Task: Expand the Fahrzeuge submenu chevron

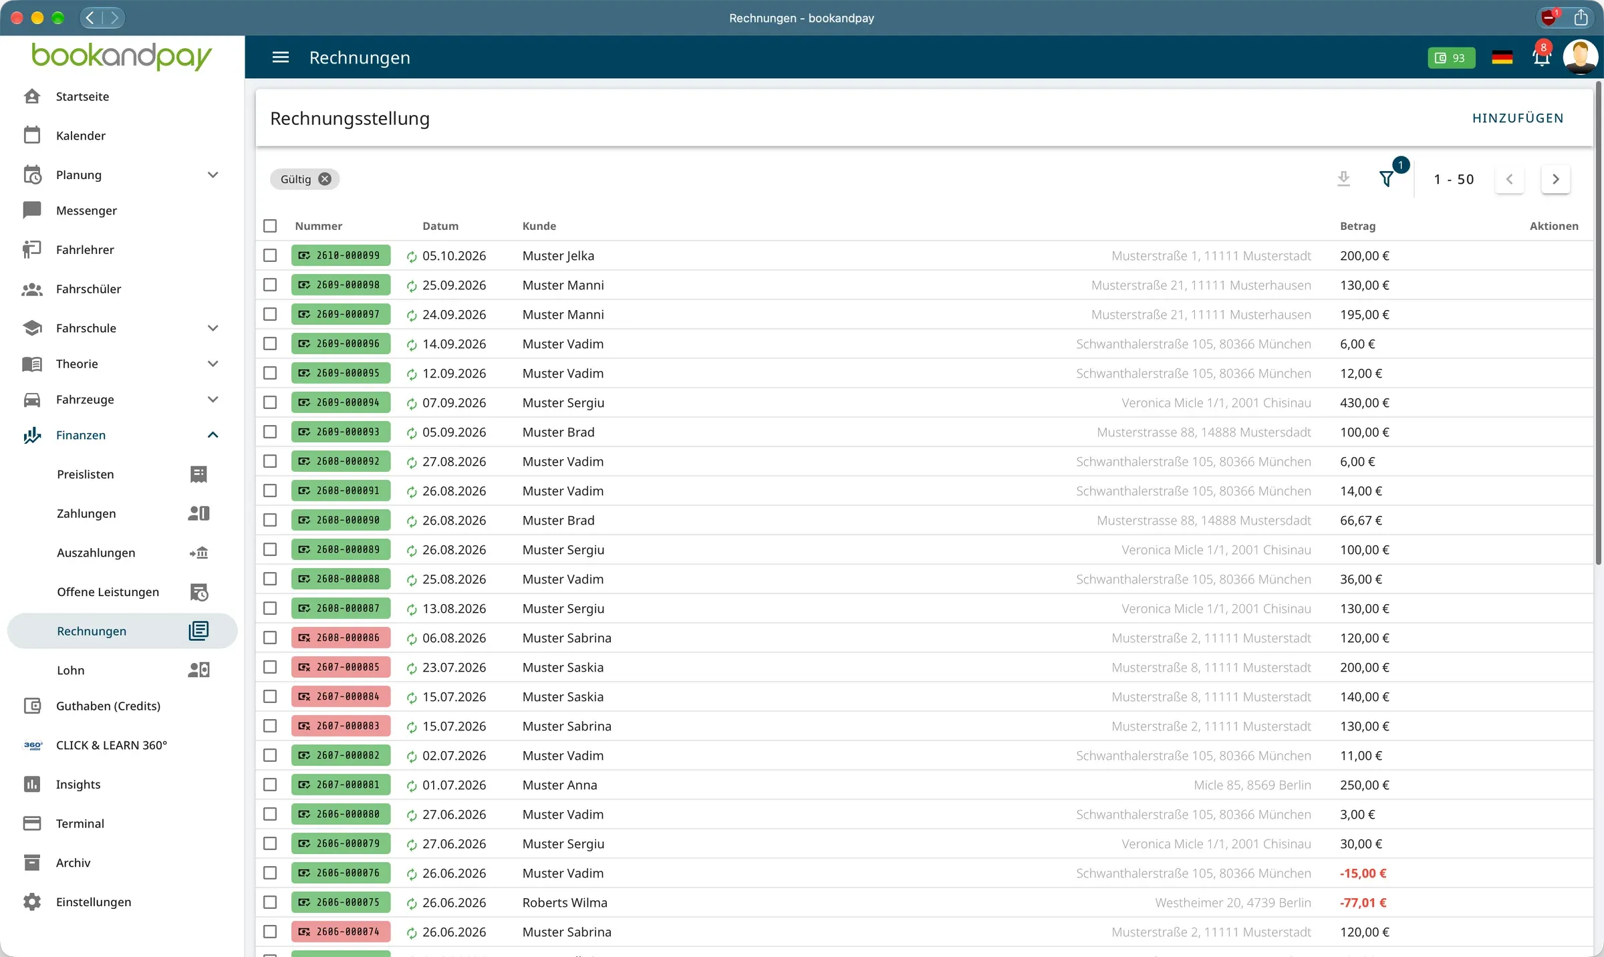Action: [x=213, y=400]
